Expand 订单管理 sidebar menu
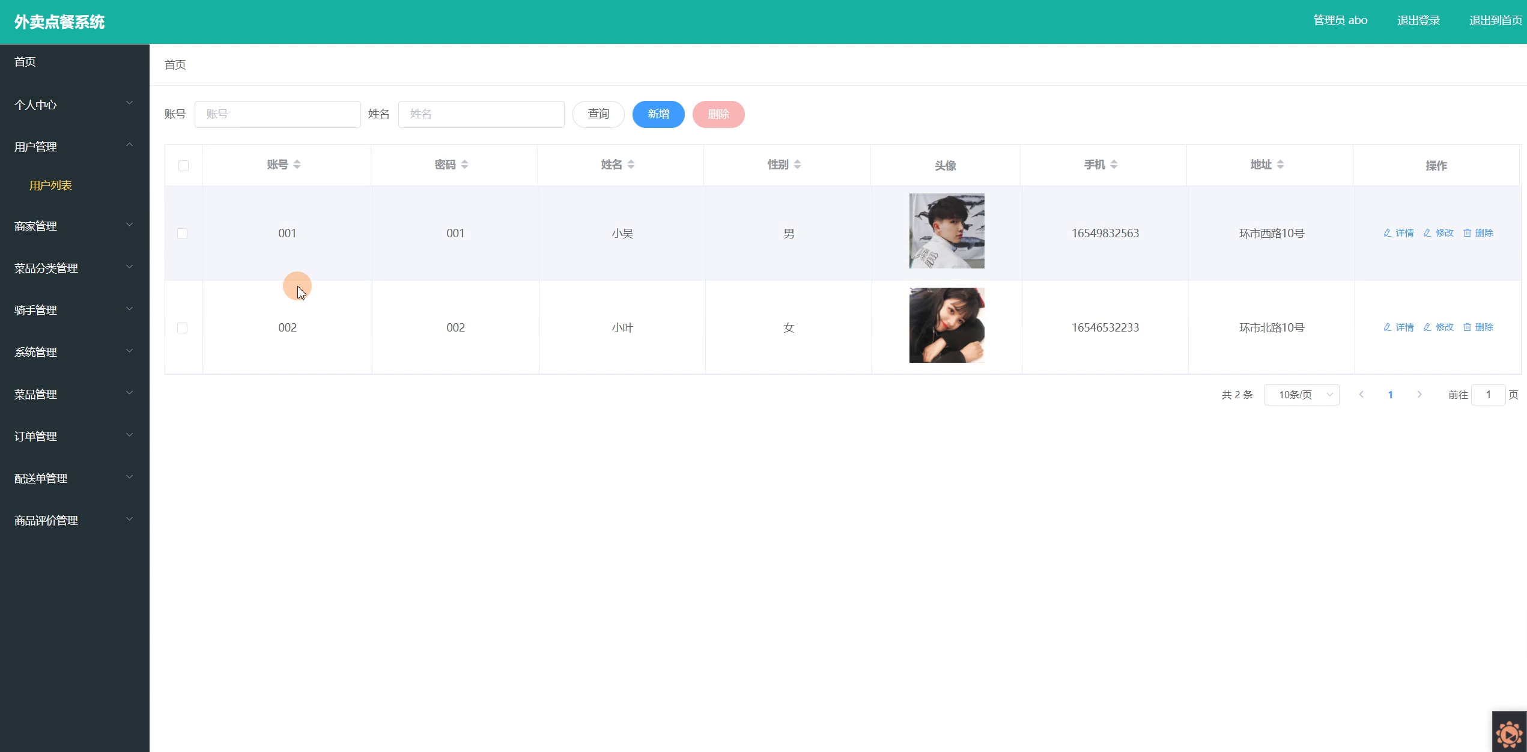Screen dimensions: 1527x752 74,436
